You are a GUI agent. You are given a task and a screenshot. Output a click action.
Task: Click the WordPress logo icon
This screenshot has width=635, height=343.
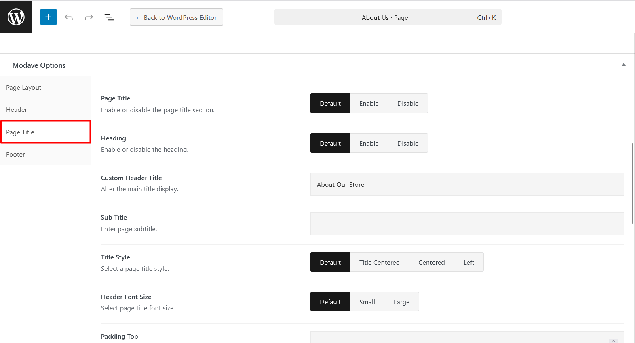16,17
